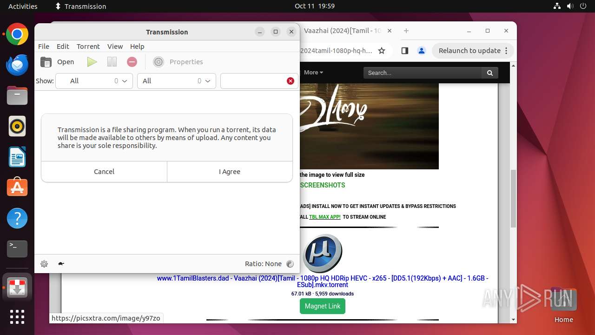Open the Chrome three-dot menu
Viewport: 595px width, 335px height.
[x=506, y=51]
